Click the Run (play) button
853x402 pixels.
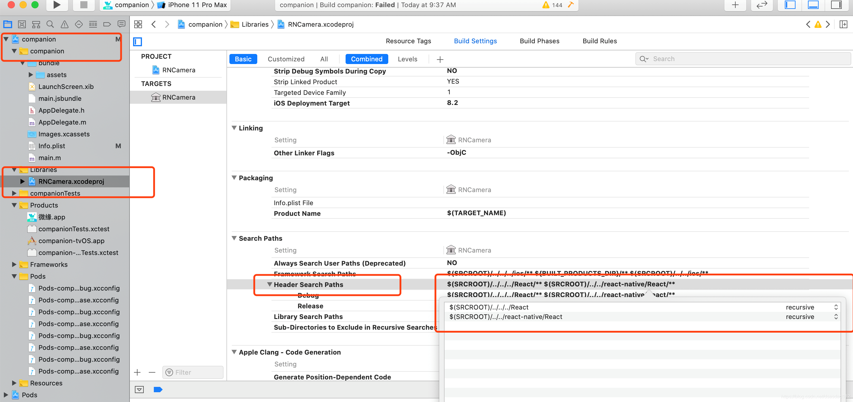pyautogui.click(x=57, y=5)
